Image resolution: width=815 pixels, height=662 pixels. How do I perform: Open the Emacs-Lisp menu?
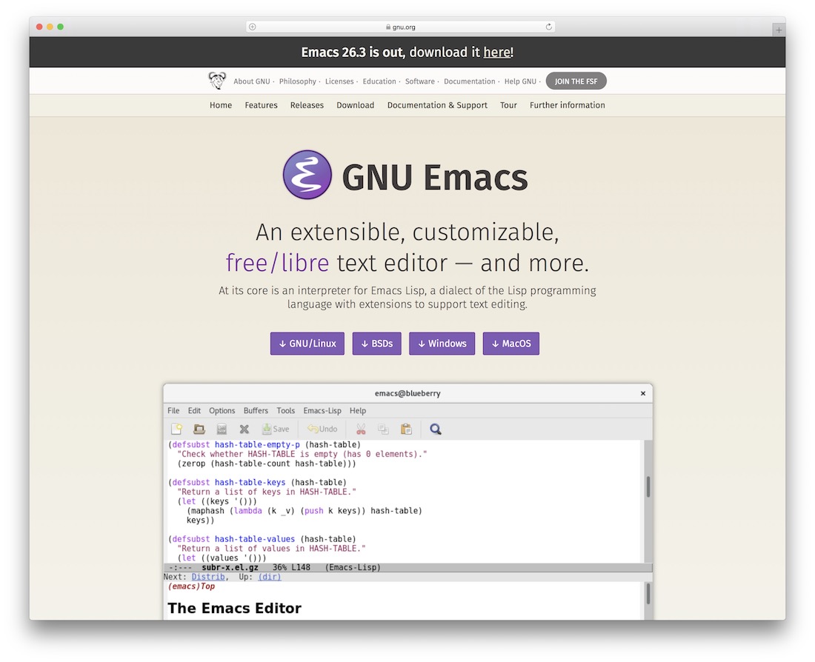point(322,410)
